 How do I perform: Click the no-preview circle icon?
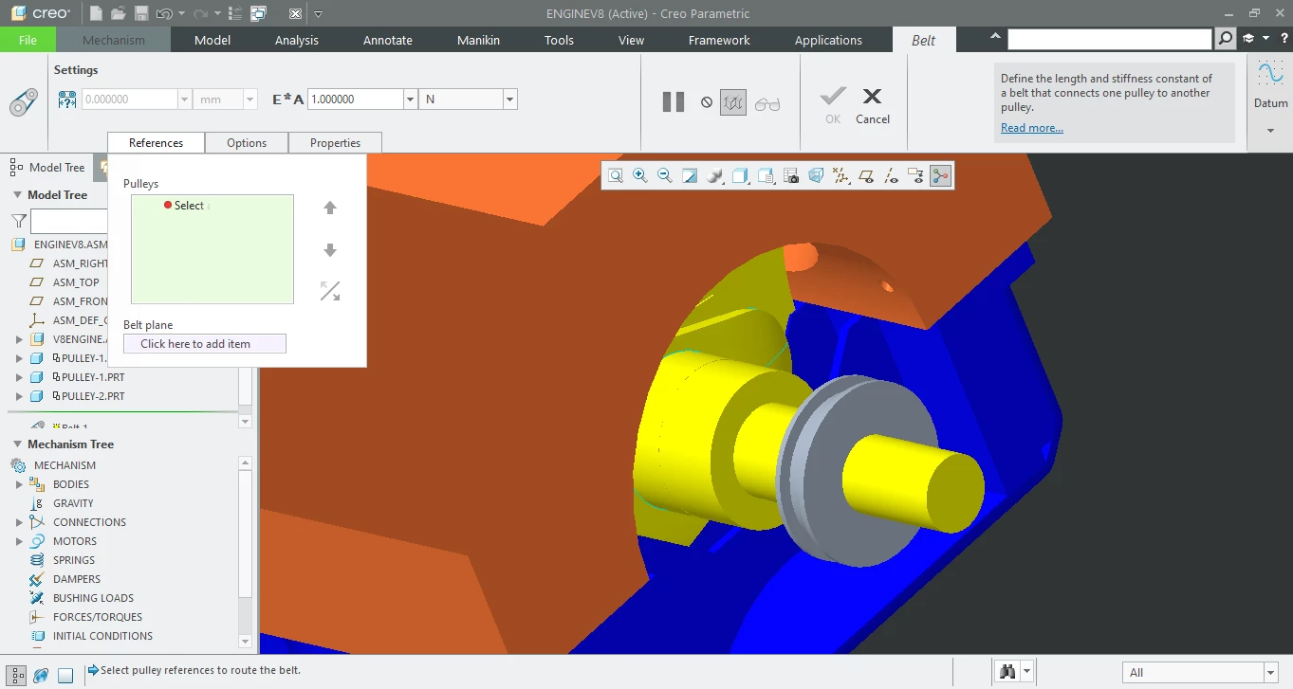[707, 102]
